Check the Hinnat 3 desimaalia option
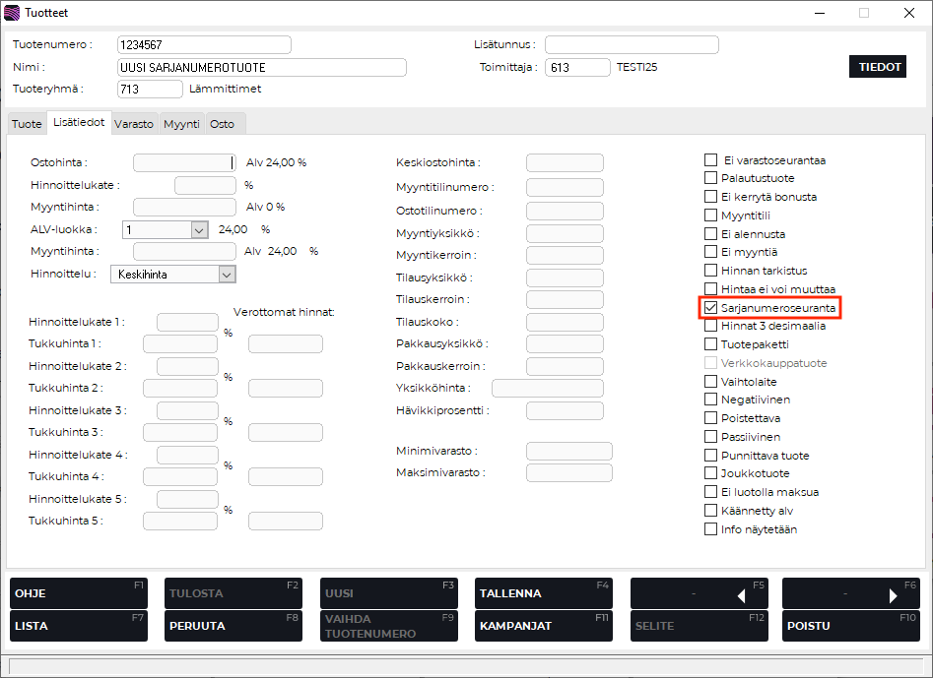933x678 pixels. (x=710, y=326)
